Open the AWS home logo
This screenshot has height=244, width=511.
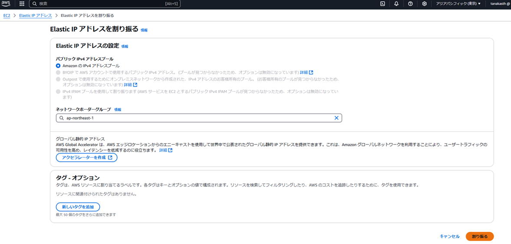point(7,4)
